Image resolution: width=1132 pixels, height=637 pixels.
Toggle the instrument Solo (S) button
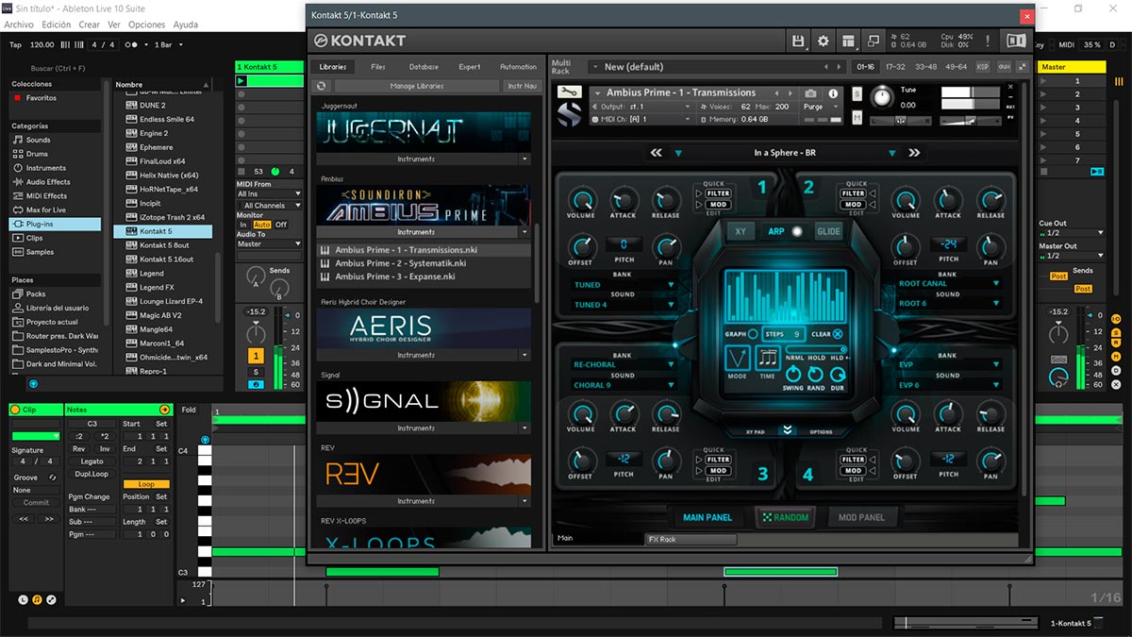tap(857, 93)
